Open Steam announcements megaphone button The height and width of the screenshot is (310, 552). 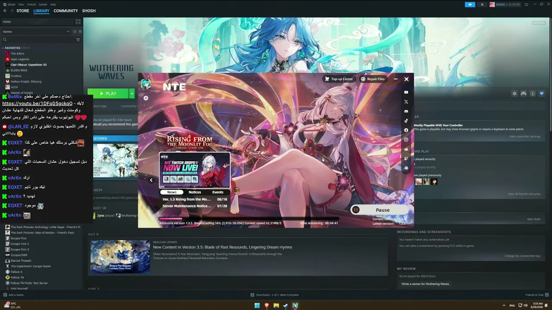(470, 4)
